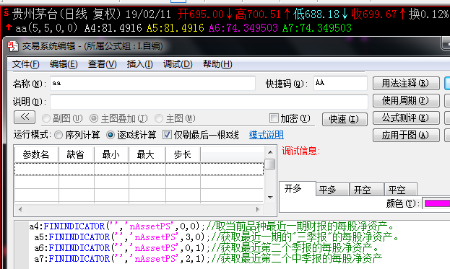Choose 序列计算 run mode

tap(59, 135)
